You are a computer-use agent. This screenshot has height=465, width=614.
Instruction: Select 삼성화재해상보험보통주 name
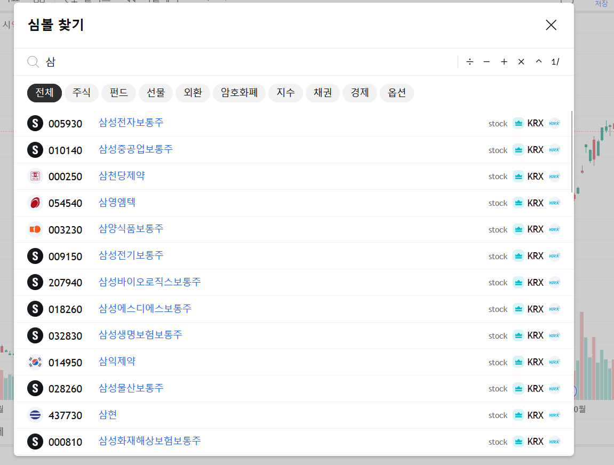point(149,441)
